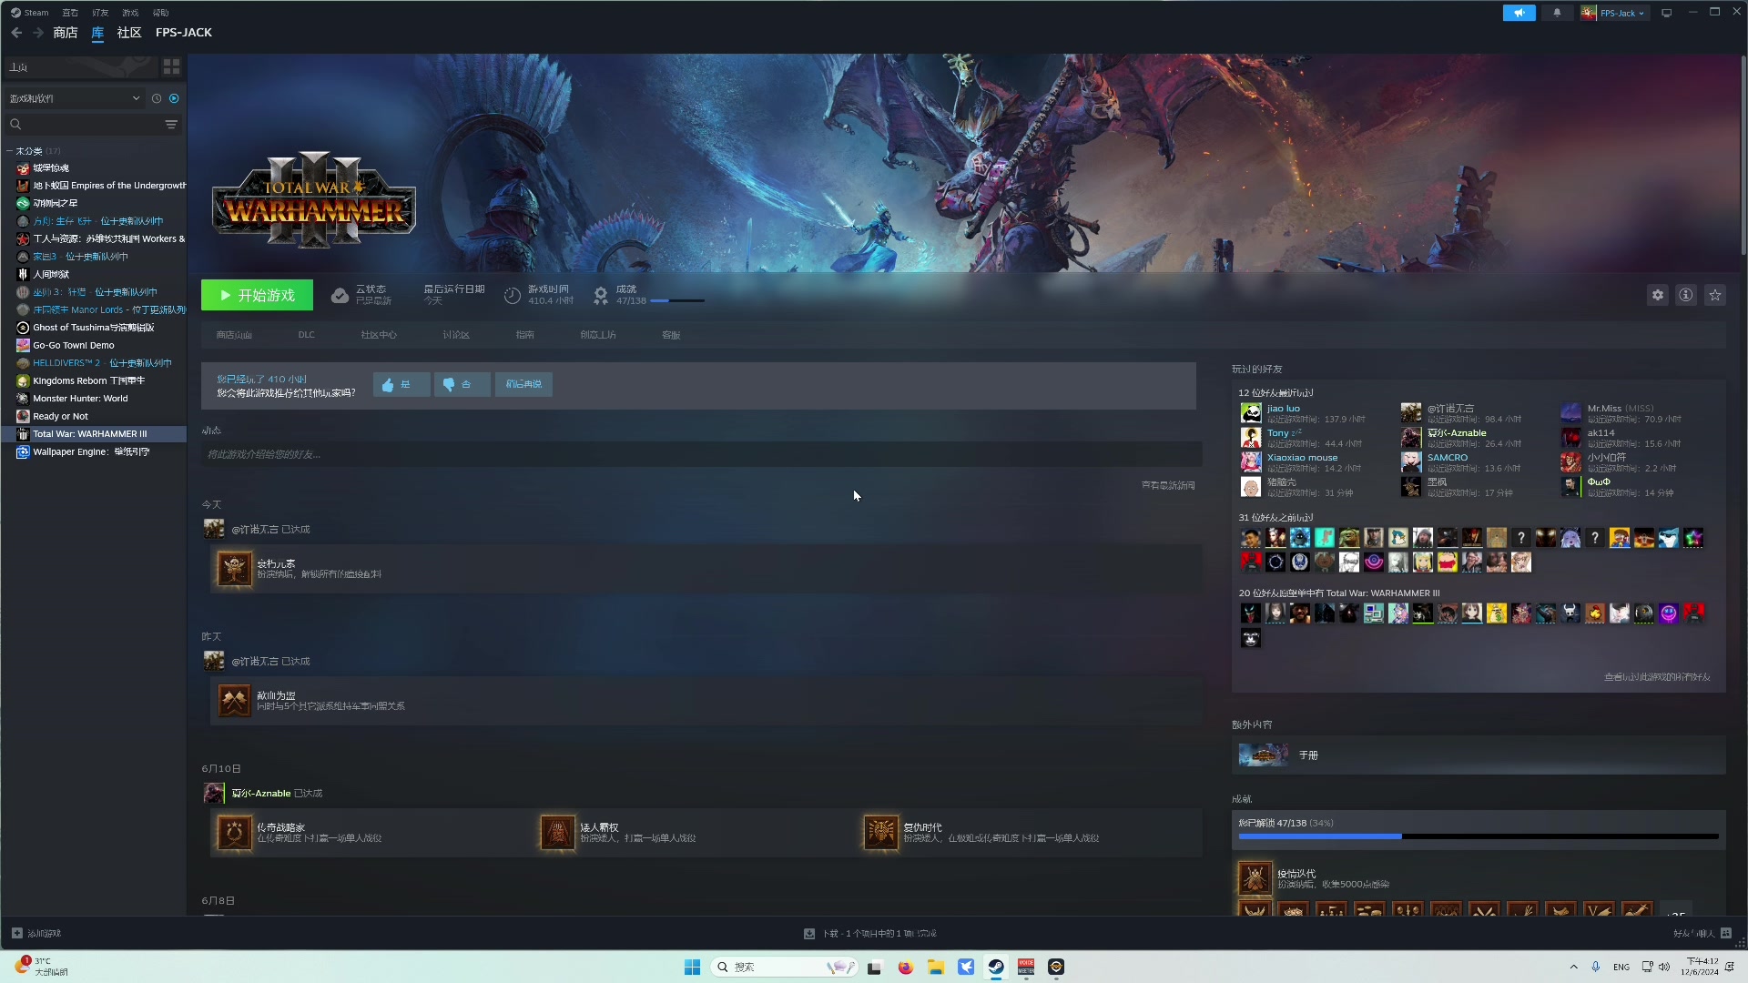This screenshot has width=1748, height=983.
Task: Click the maybe later review button
Action: coord(523,384)
